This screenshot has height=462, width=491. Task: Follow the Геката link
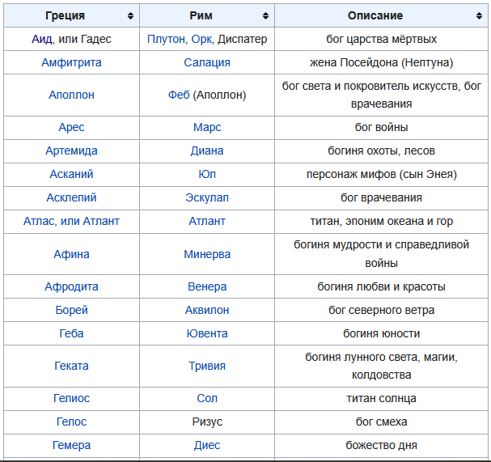tap(71, 366)
